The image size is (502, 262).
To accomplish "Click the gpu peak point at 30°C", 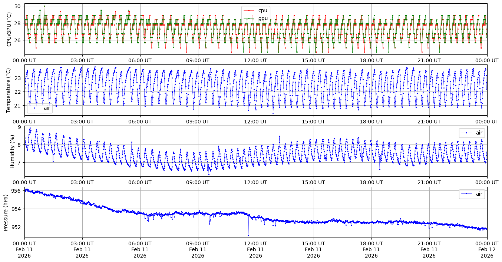I will click(x=44, y=6).
